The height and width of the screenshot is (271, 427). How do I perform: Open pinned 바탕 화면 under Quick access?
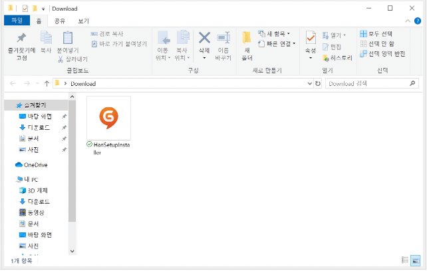[x=39, y=117]
